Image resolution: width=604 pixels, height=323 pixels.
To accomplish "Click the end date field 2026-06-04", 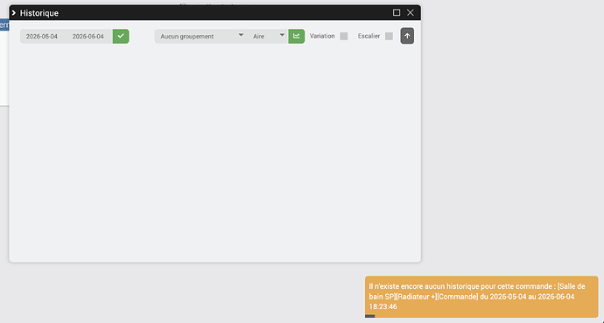I will [88, 36].
